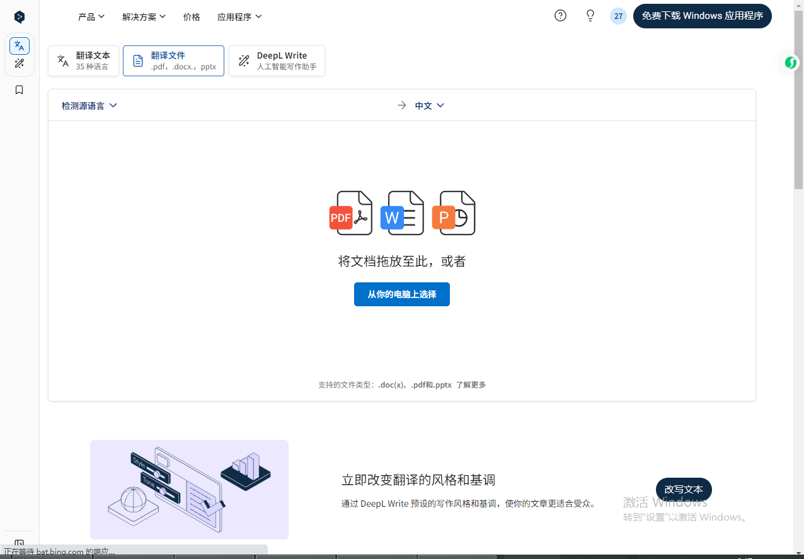Open the DeepL Write pen icon in the sidebar

[20, 64]
